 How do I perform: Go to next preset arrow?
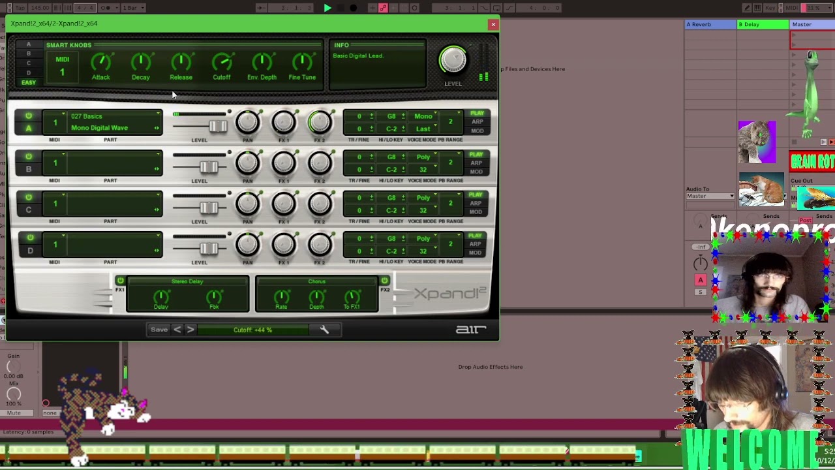pos(190,330)
